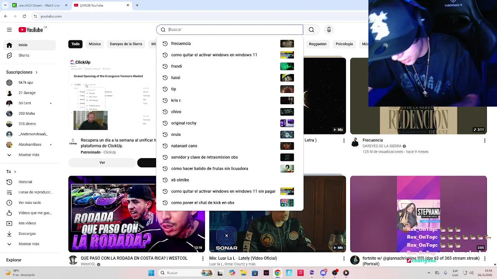Open Videos que me gustan
Viewport: 497px width, 279px height.
tap(30, 213)
